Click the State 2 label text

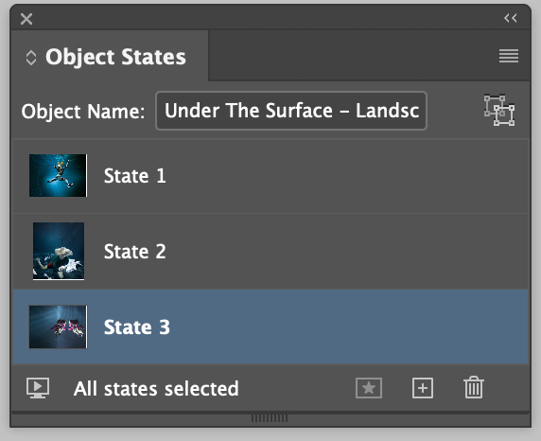tap(135, 252)
